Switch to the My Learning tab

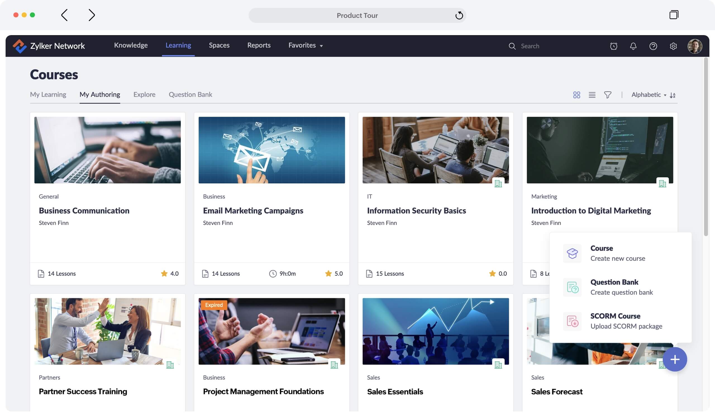tap(48, 94)
